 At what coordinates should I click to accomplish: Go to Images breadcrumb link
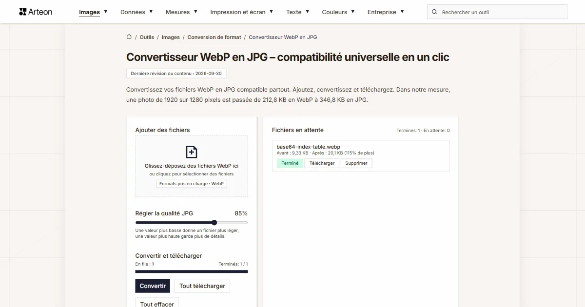pos(171,37)
